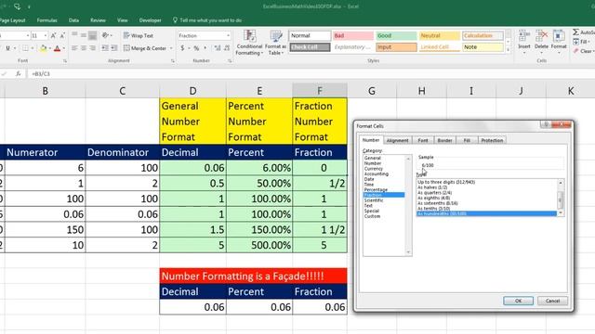Select Bottom Align icon
This screenshot has height=334, width=595.
tap(92, 35)
